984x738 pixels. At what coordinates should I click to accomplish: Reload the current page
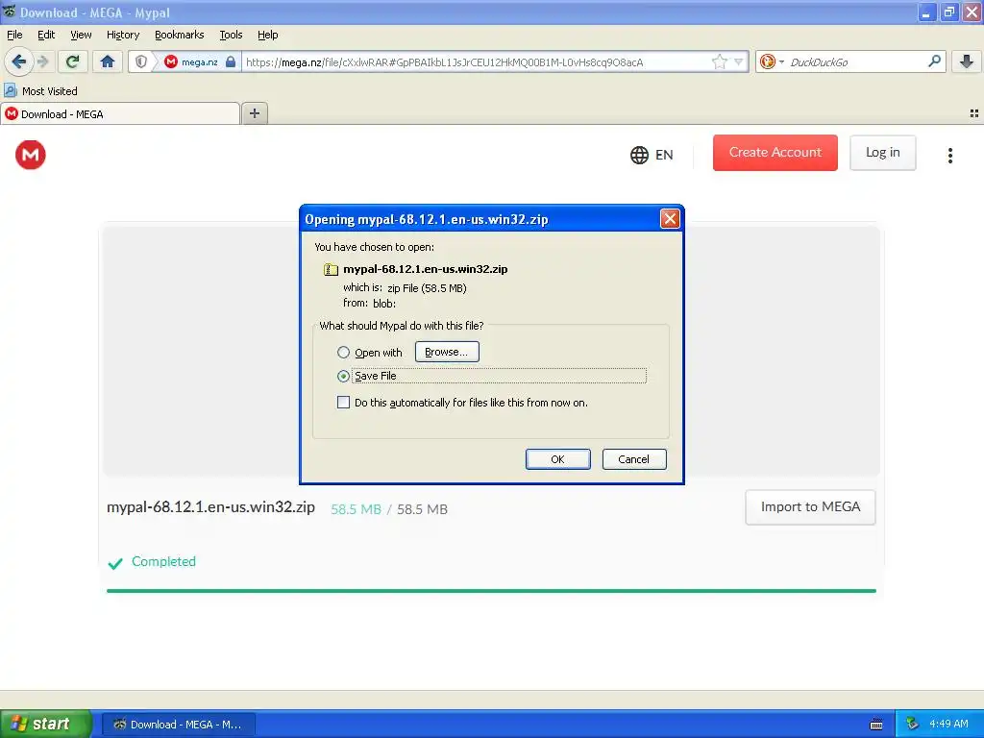click(72, 61)
